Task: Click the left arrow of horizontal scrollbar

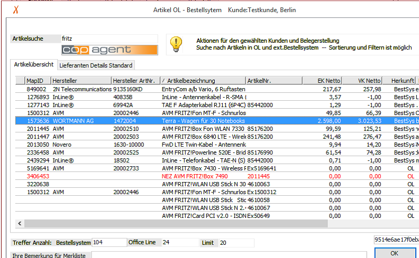Action: (x=20, y=223)
